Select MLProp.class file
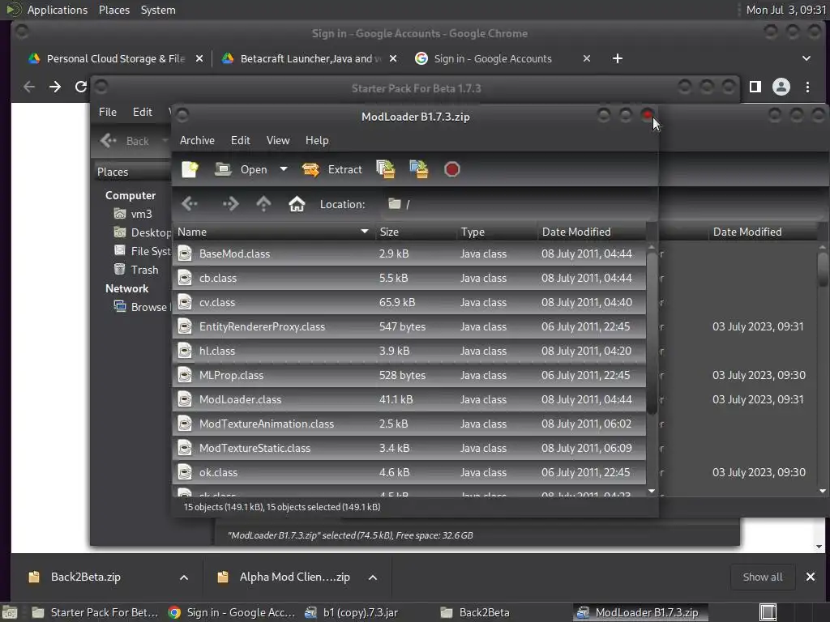Viewport: 830px width, 622px height. point(409,376)
